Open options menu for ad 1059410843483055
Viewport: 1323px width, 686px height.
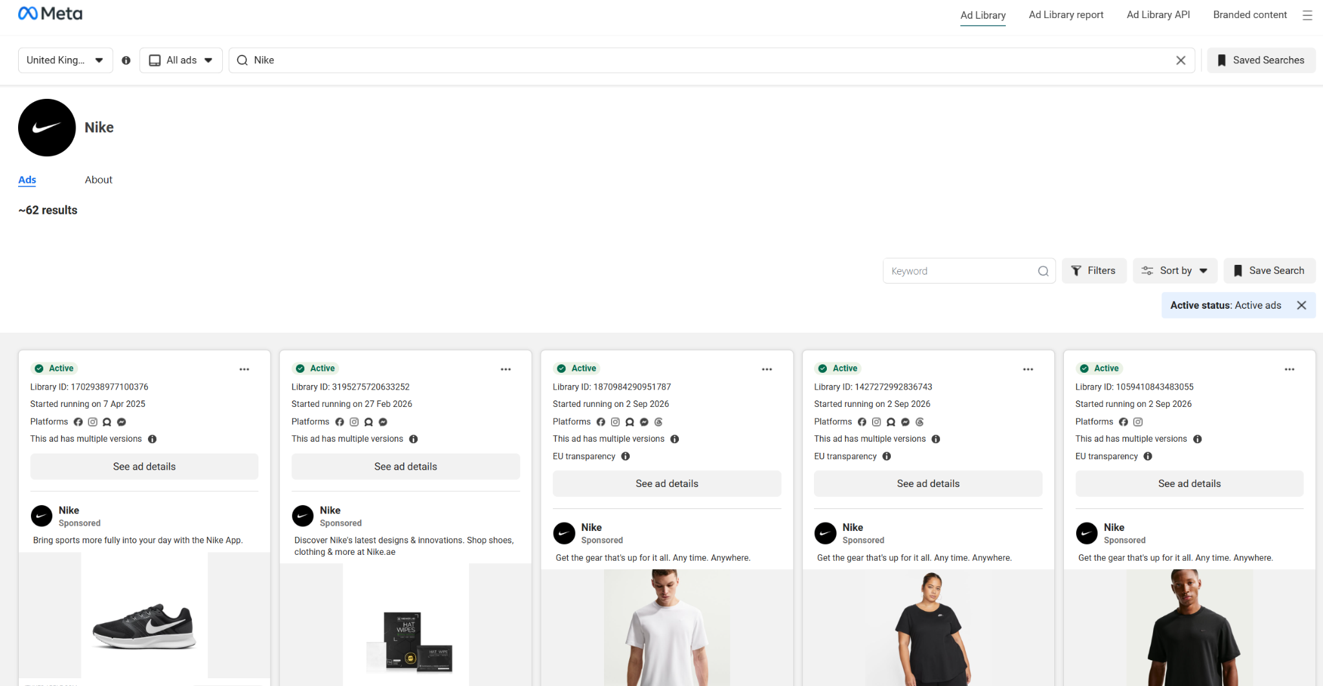tap(1289, 369)
